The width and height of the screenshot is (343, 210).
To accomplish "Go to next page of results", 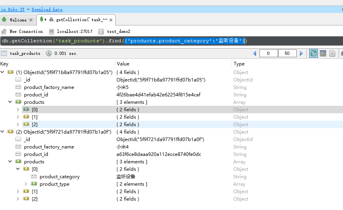I will pyautogui.click(x=301, y=53).
